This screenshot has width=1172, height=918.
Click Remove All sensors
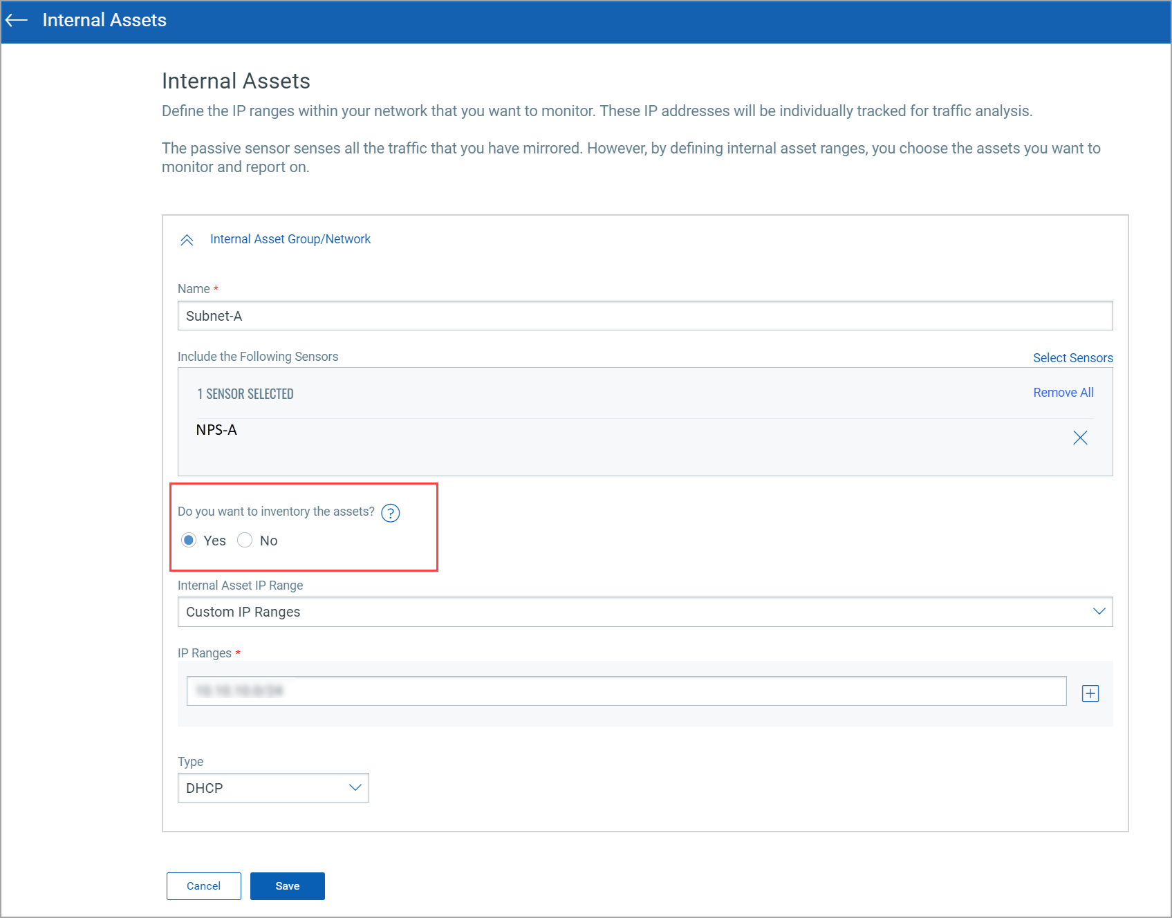pos(1063,392)
